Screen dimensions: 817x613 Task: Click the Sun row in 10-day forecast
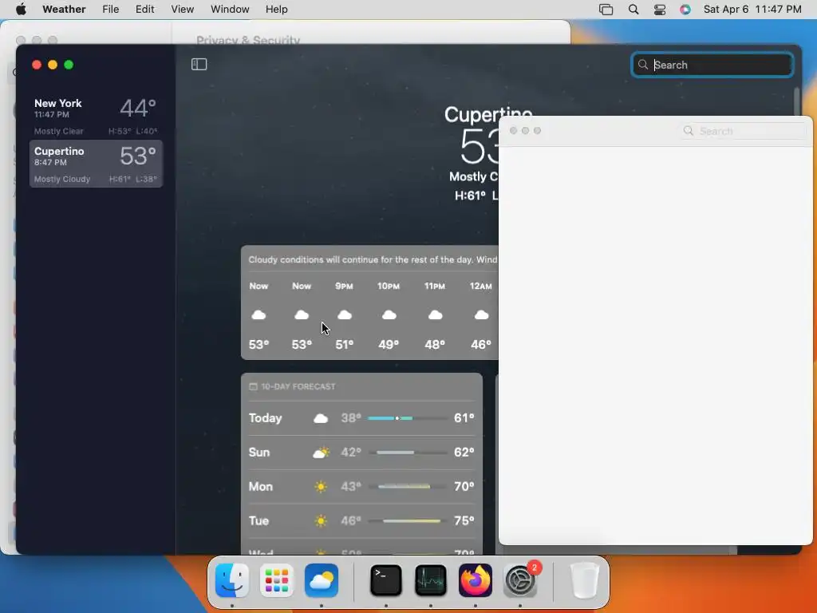[361, 453]
